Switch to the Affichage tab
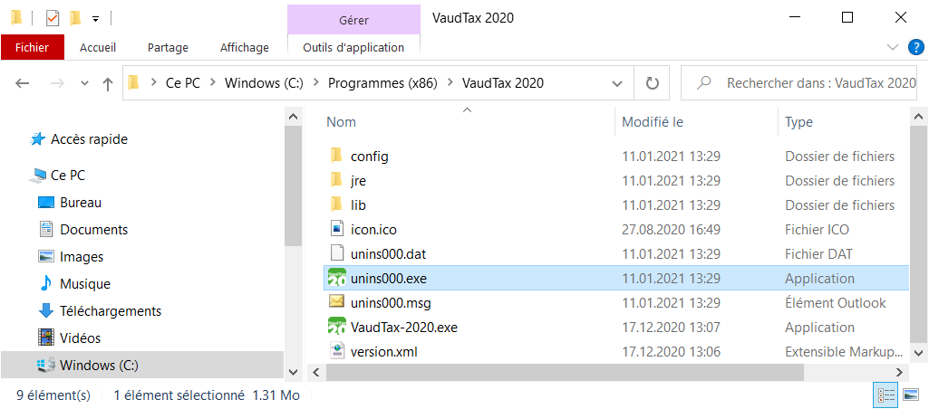Viewport: 929px width, 409px height. tap(244, 47)
